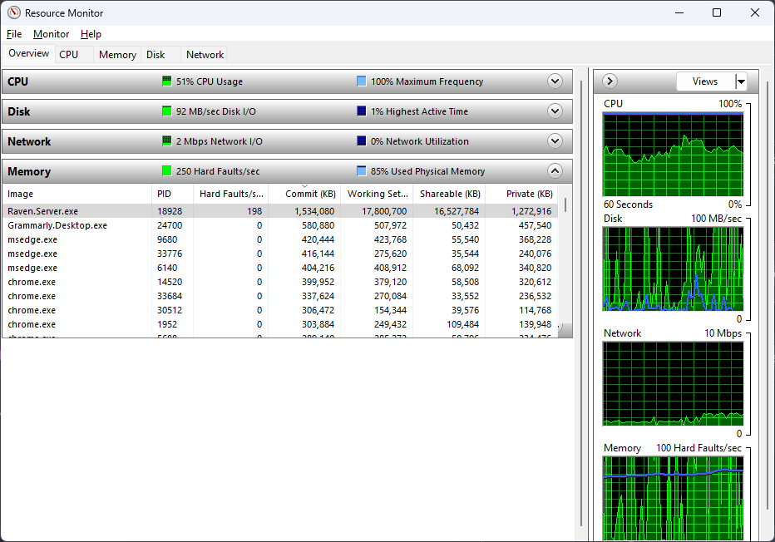Click the green Disk I/O indicator square
This screenshot has width=775, height=542.
pos(166,111)
